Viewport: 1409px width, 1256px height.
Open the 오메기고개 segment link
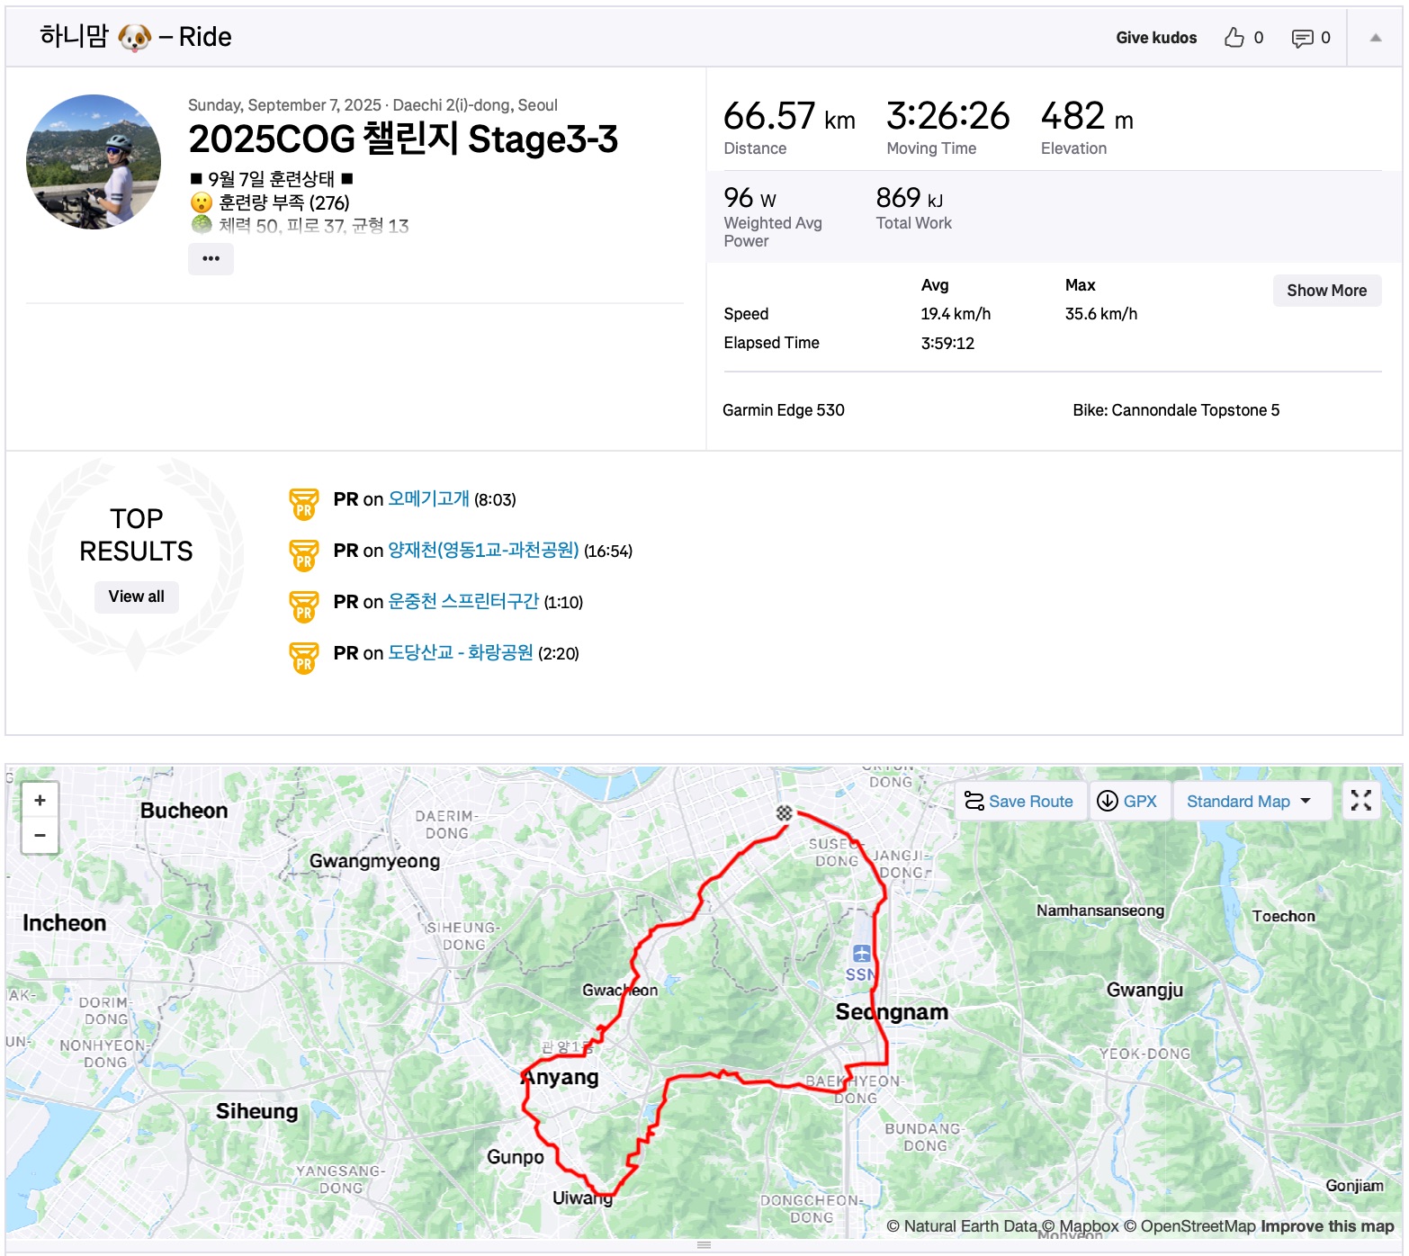428,498
